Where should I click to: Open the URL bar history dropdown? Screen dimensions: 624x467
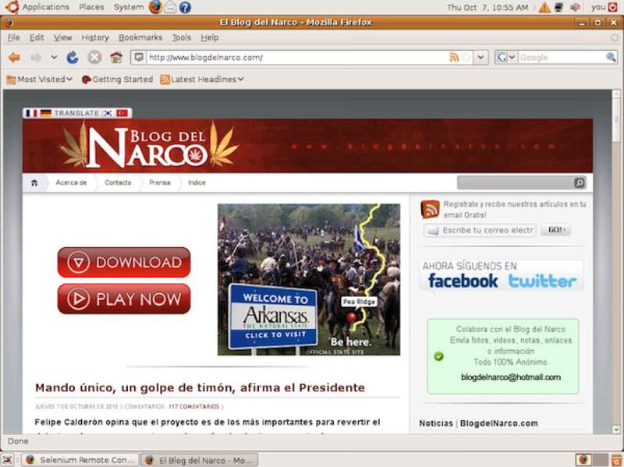click(x=480, y=57)
